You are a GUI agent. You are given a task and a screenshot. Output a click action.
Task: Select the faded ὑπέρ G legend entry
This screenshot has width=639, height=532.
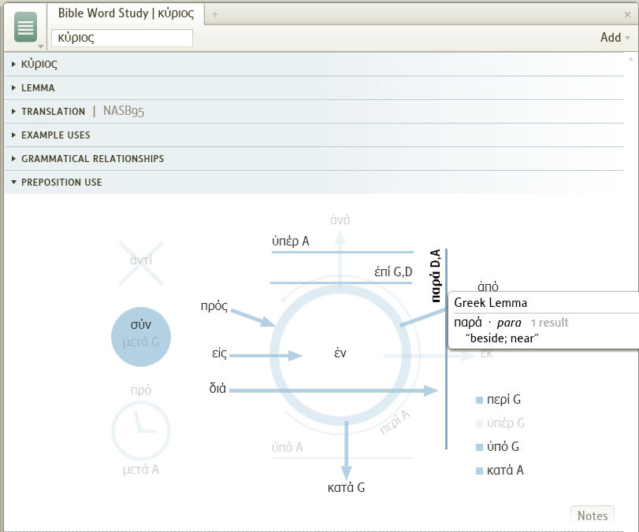pos(500,423)
